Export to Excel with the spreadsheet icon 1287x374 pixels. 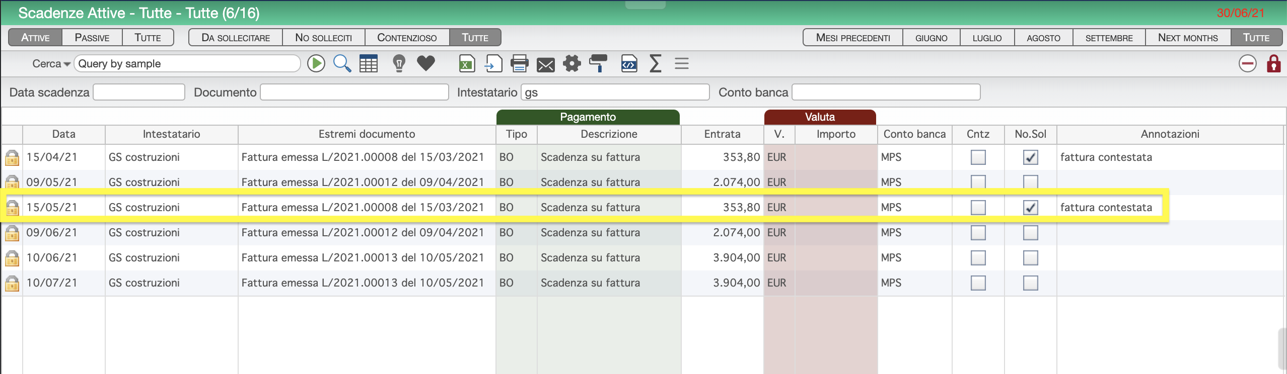pos(467,64)
